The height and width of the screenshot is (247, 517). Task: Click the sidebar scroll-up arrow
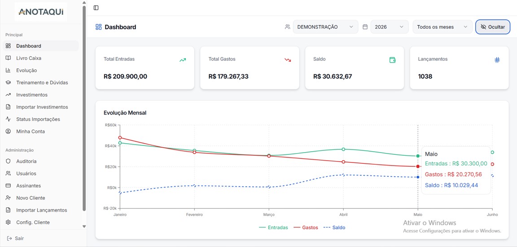(x=84, y=2)
